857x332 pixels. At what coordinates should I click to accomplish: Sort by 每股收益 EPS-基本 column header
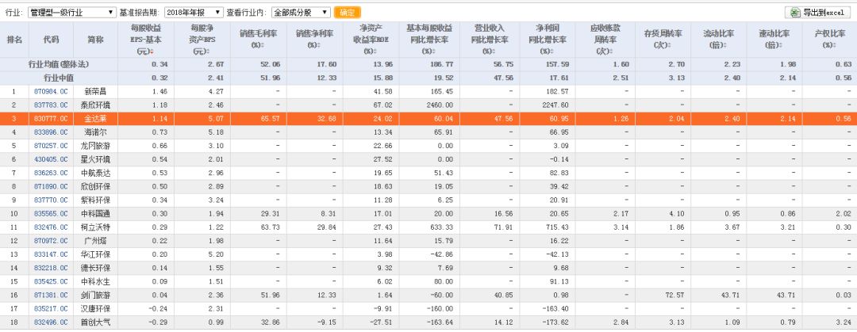coord(146,40)
